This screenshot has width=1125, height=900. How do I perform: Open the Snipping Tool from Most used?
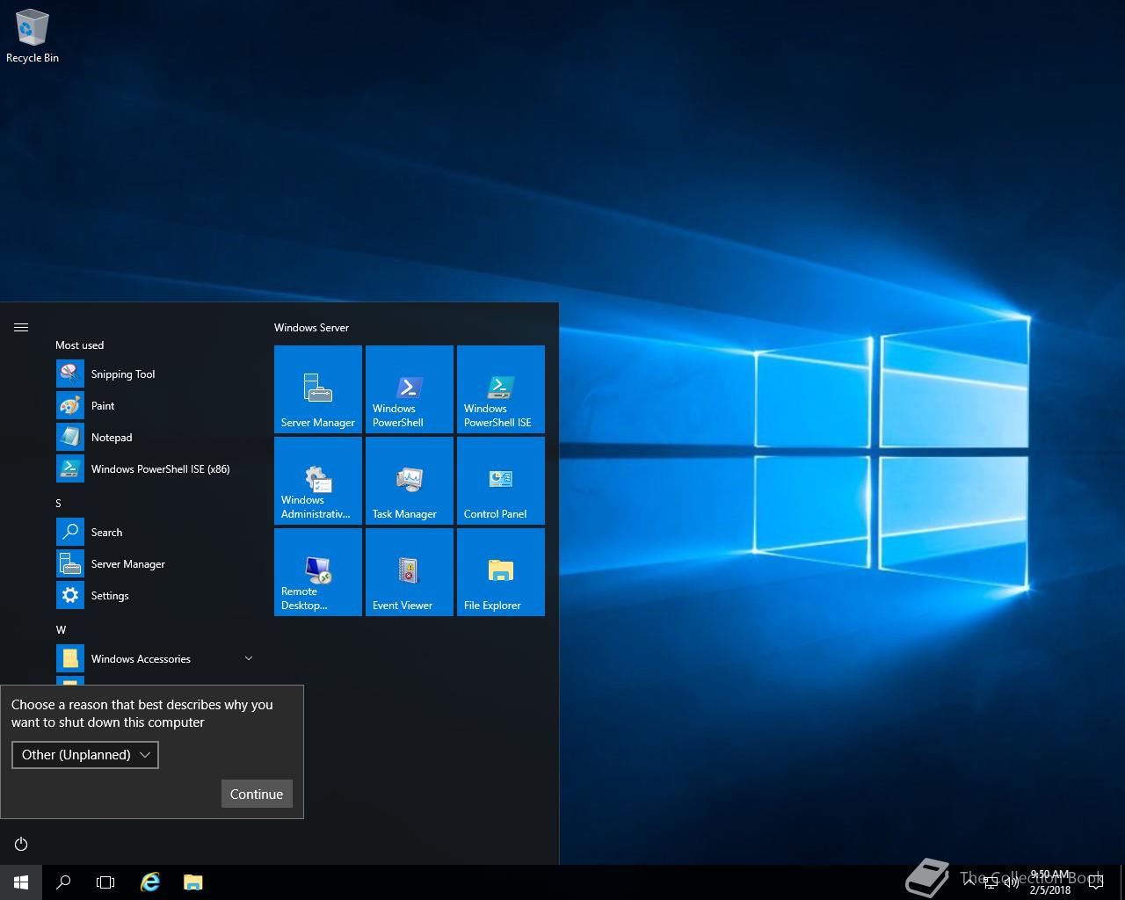[x=154, y=374]
